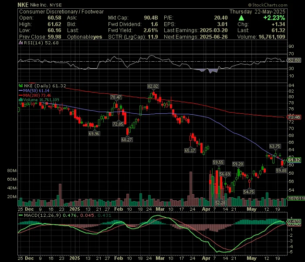Screen dimensions: 305x262
Task: Click the 65.17 price annotation
Action: point(190,150)
